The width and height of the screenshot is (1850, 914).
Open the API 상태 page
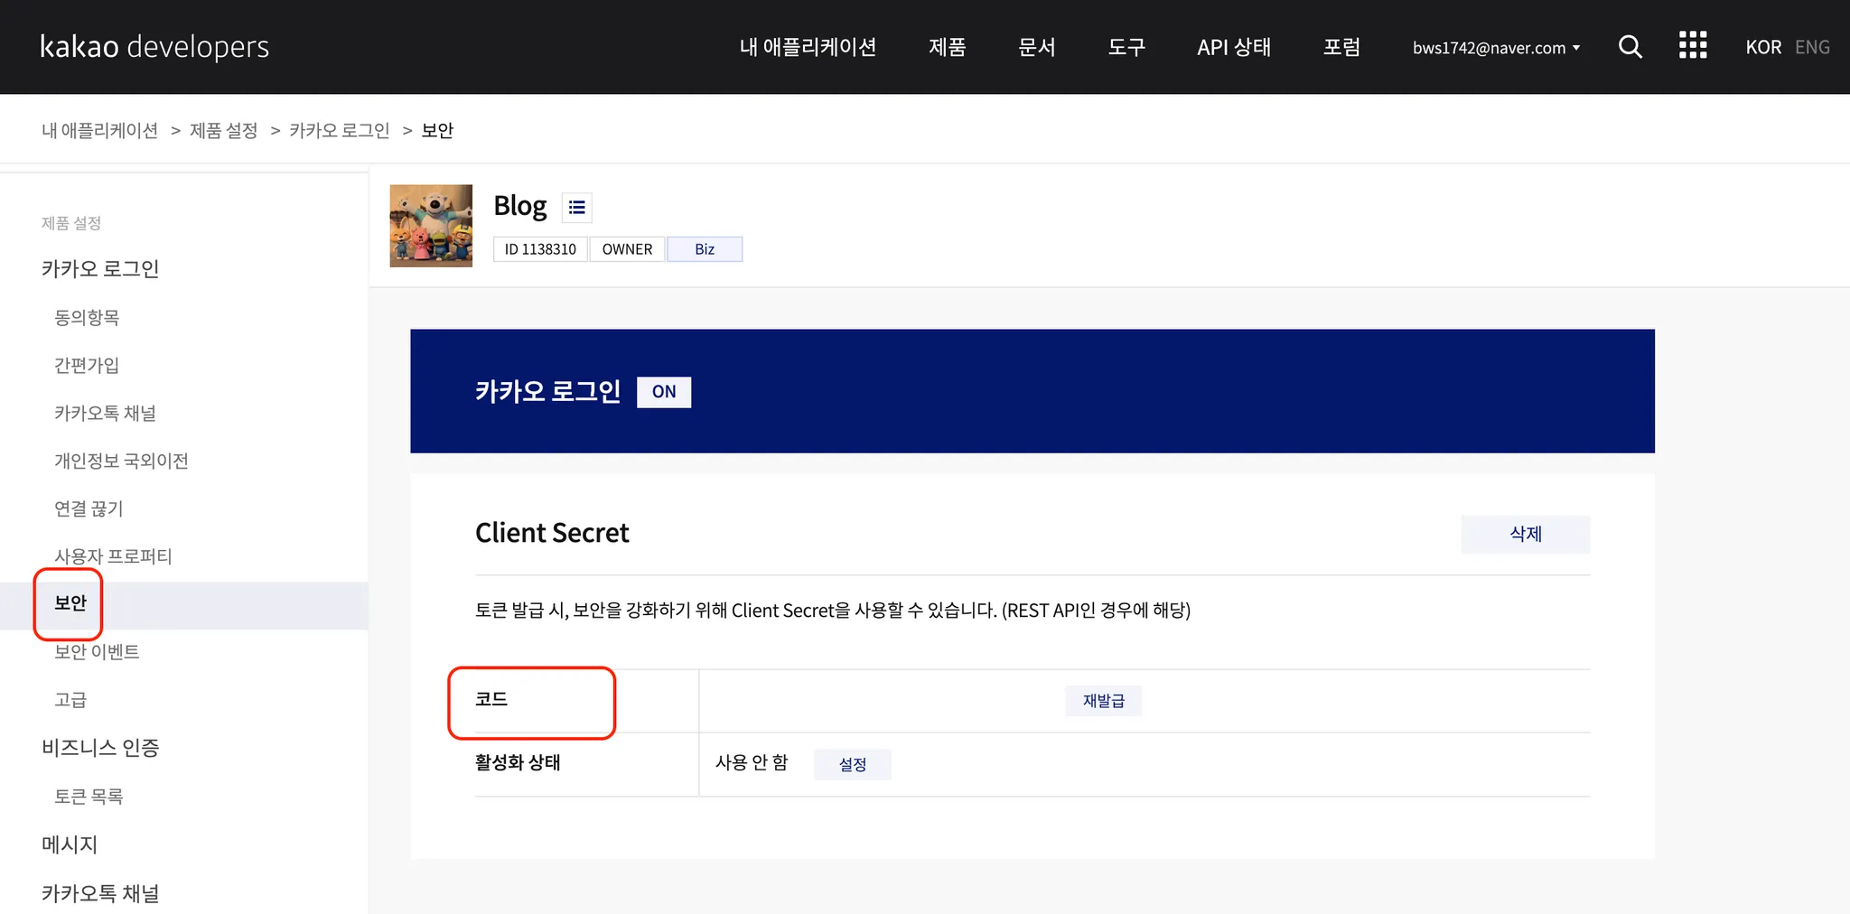[x=1234, y=47]
